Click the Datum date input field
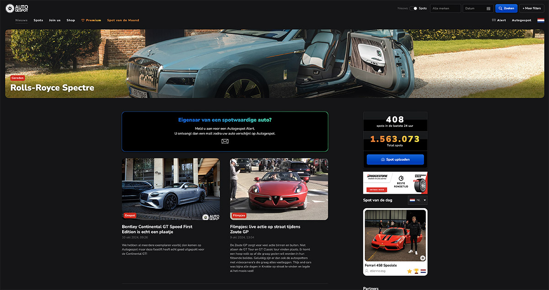Screen dimensions: 549x290 [x=478, y=8]
